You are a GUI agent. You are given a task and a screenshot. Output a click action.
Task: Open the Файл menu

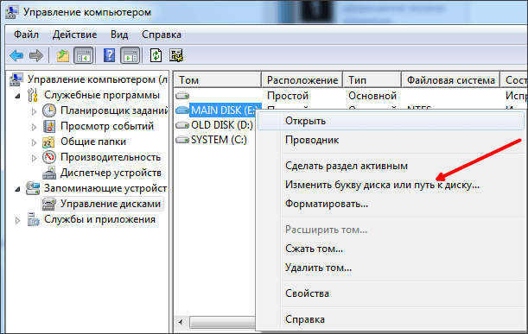26,35
